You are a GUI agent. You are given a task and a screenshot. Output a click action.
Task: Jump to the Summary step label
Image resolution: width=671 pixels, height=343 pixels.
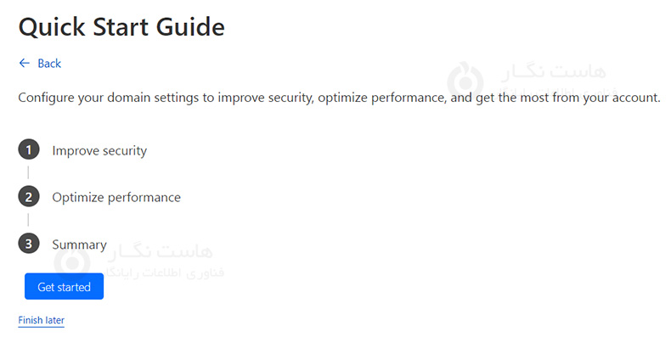[79, 245]
